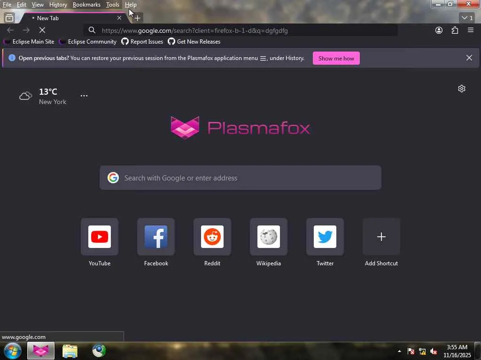Open the Eclipse Main Site bookmark
Screen dimensions: 481x360
click(x=29, y=42)
